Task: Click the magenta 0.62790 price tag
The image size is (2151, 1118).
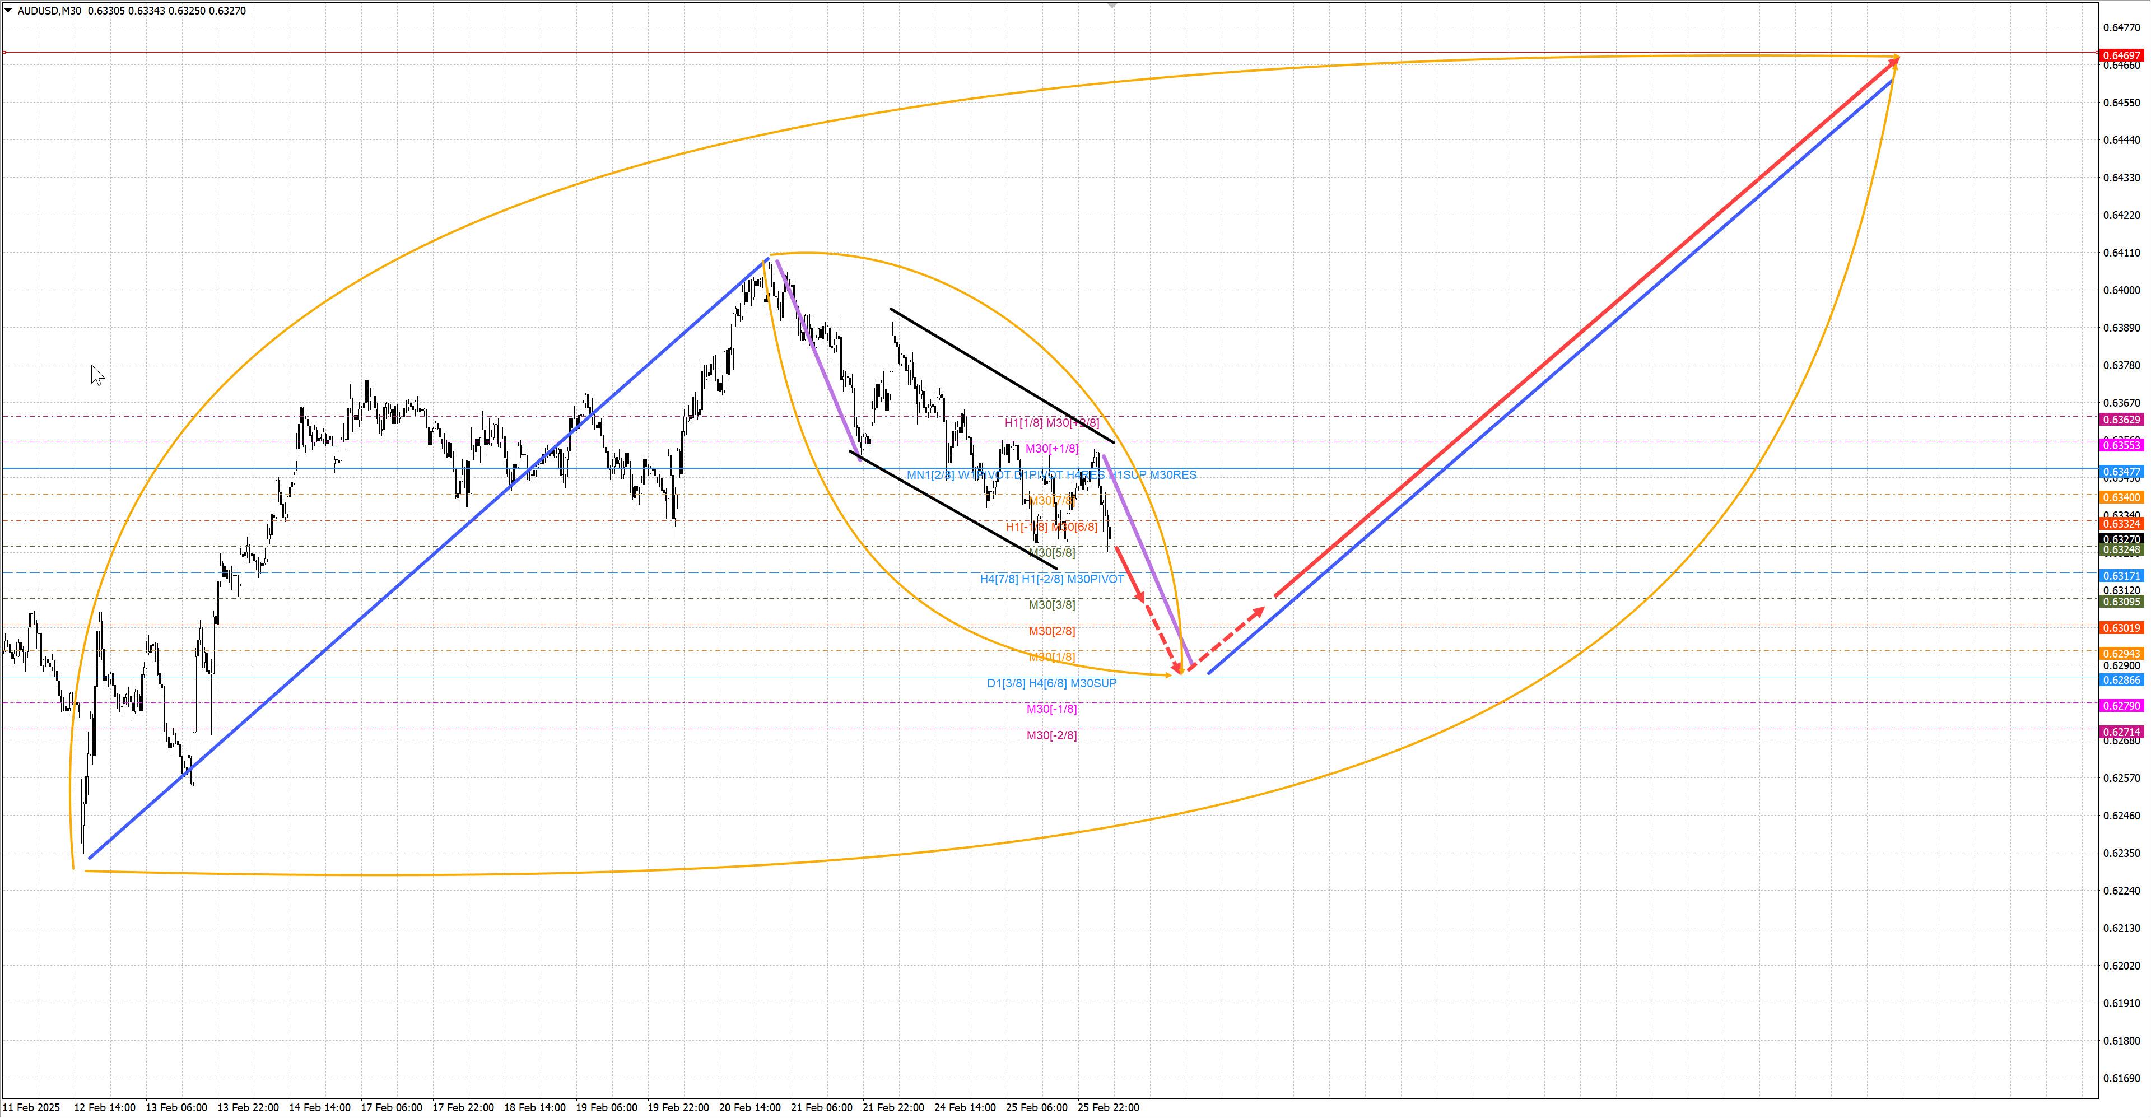Action: 2121,706
